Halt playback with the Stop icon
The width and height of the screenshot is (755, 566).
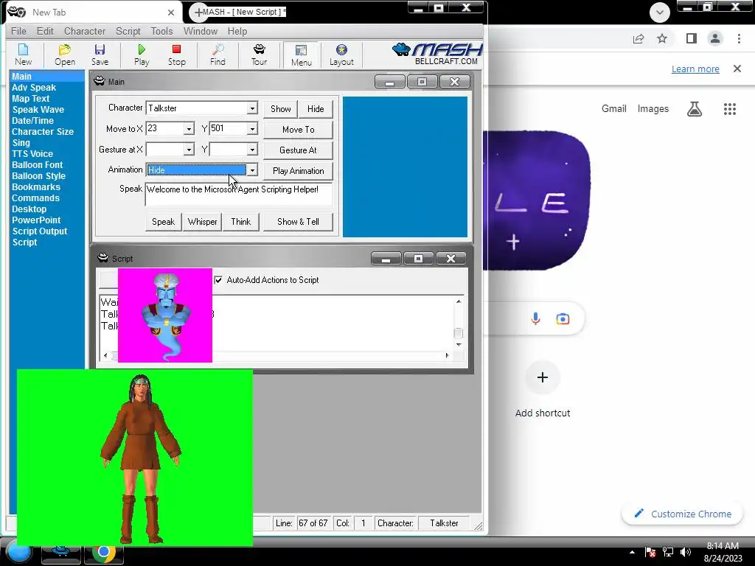(177, 55)
